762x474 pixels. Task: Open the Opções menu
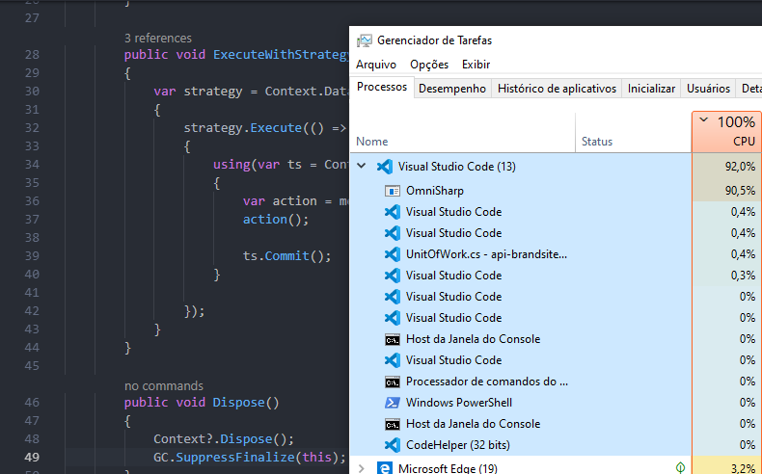pyautogui.click(x=429, y=65)
